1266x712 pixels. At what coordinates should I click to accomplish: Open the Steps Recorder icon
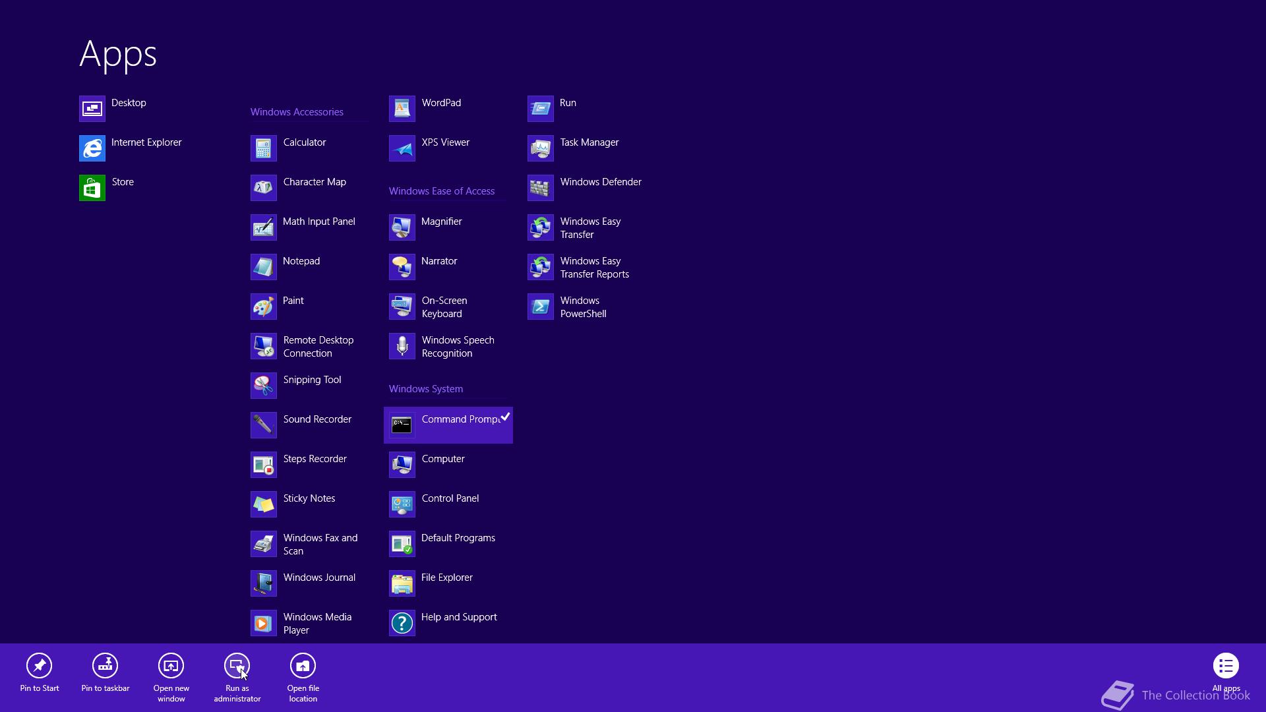(264, 465)
